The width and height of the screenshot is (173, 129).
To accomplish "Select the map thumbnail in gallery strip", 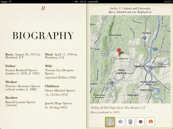I will point(110,122).
